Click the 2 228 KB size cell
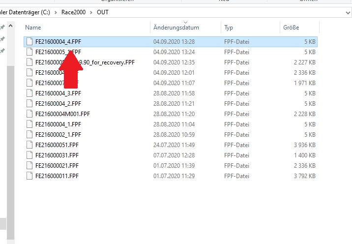 tap(305, 114)
